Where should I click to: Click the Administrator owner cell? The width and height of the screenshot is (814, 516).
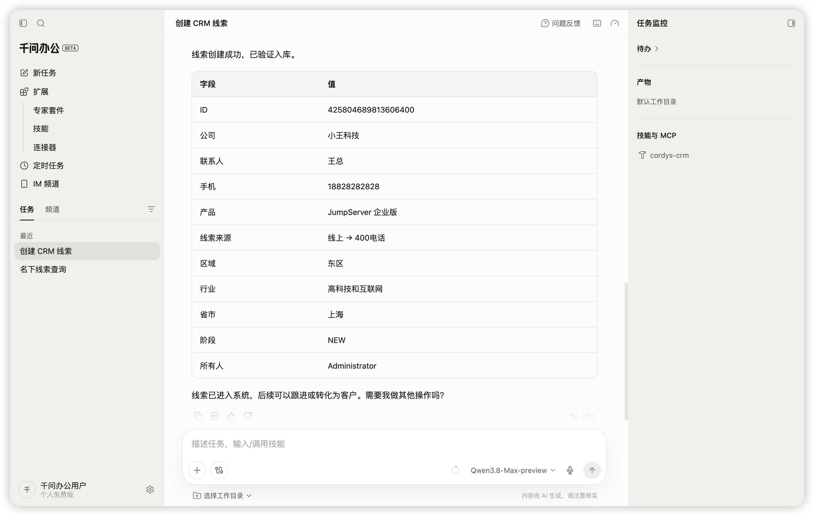pyautogui.click(x=352, y=366)
